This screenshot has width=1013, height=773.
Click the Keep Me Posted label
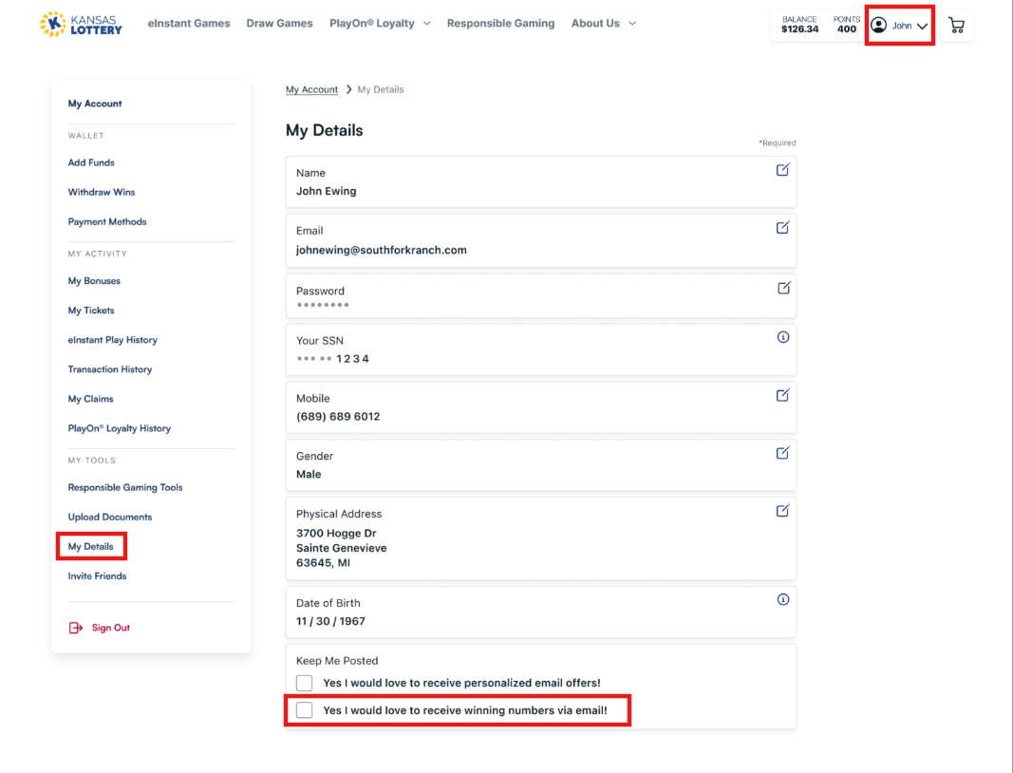tap(337, 661)
